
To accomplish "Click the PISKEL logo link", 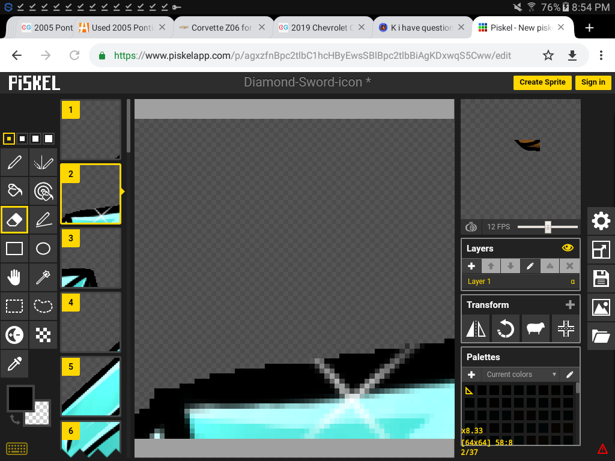I will pyautogui.click(x=34, y=83).
